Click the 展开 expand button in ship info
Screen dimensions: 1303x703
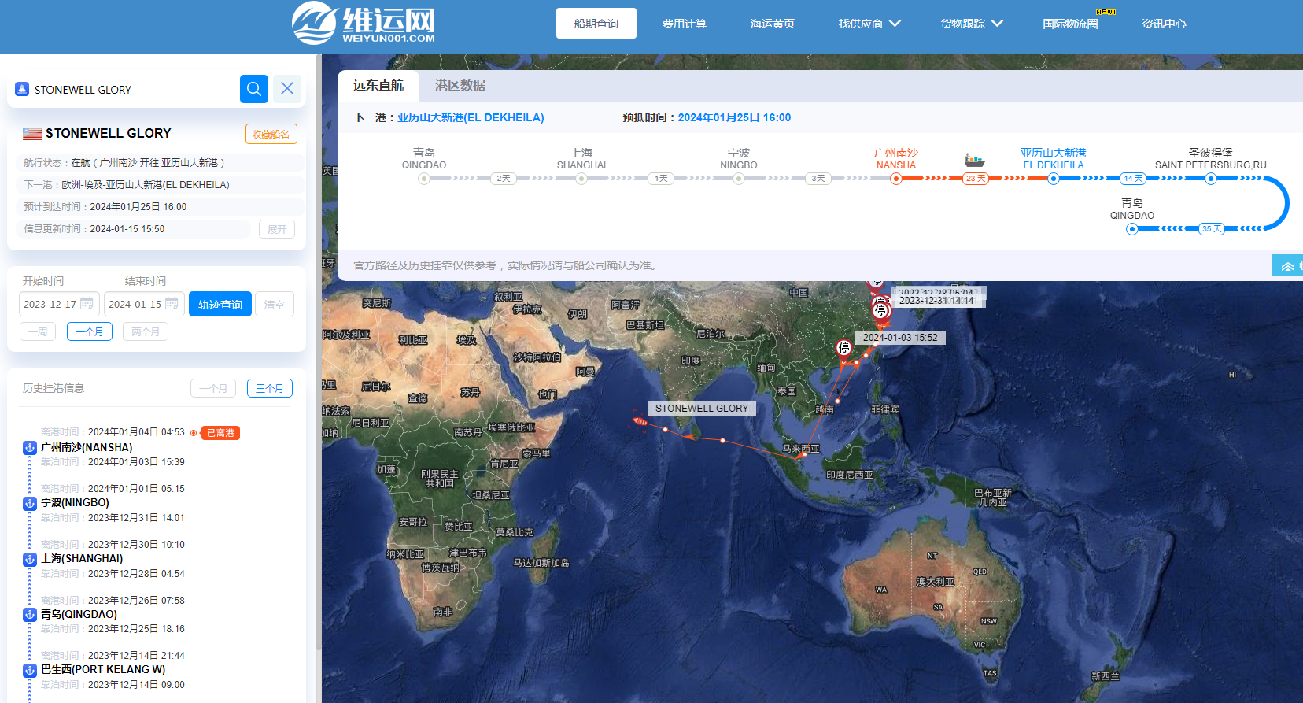(277, 229)
